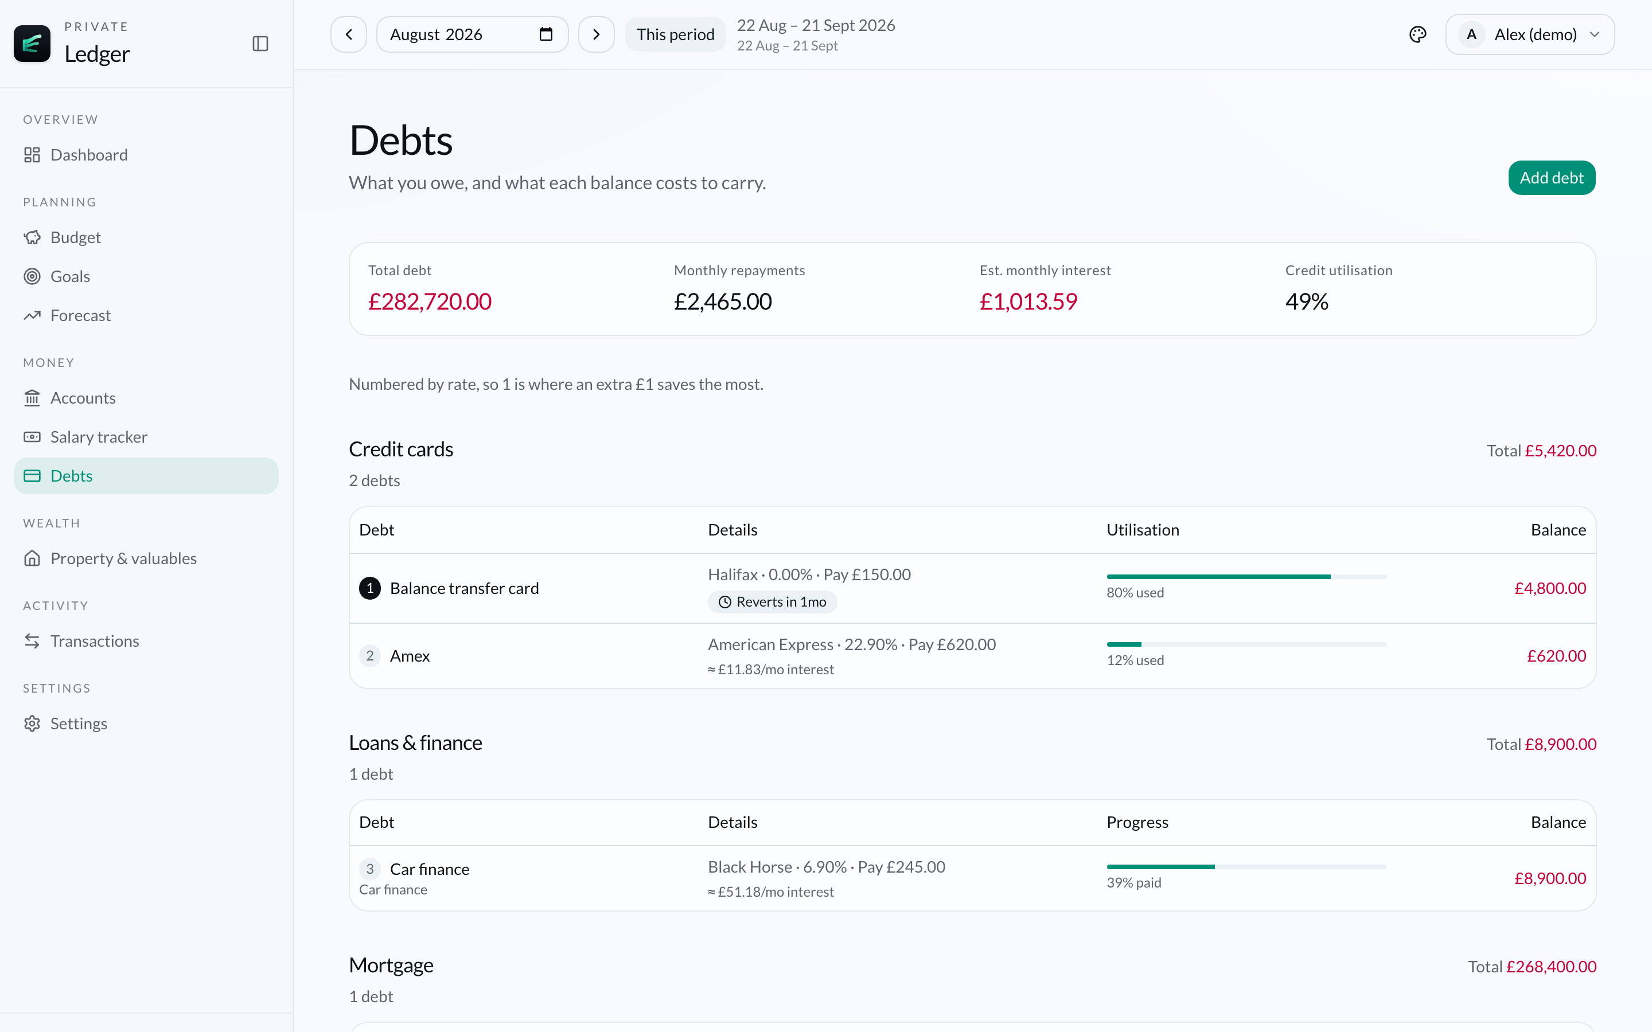This screenshot has width=1652, height=1032.
Task: Go to Accounts in sidebar
Action: click(146, 398)
